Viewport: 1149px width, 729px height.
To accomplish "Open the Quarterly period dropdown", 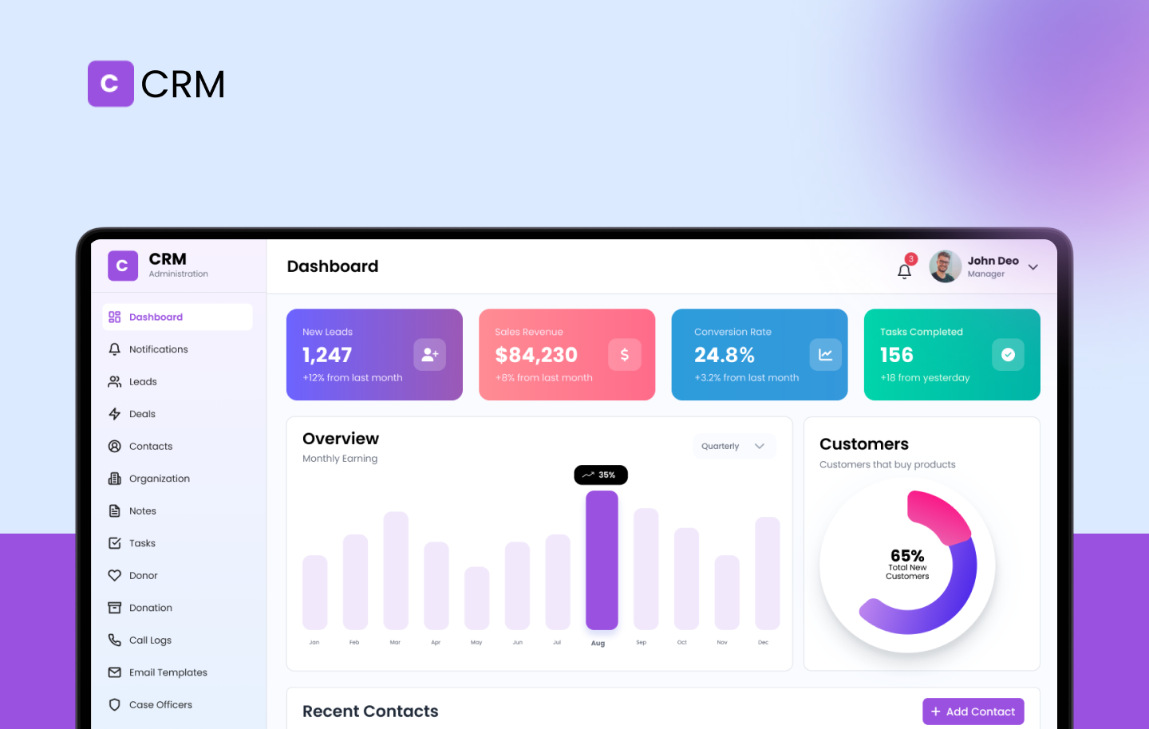I will coord(732,446).
